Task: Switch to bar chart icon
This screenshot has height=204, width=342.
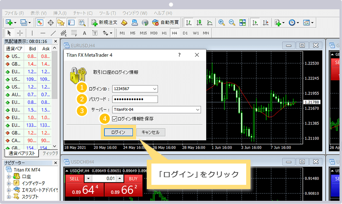Action: [x=189, y=22]
